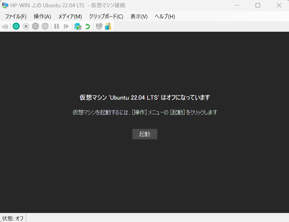Click the instruction text about [操作] メニュー
This screenshot has height=222, width=289.
coord(145,112)
